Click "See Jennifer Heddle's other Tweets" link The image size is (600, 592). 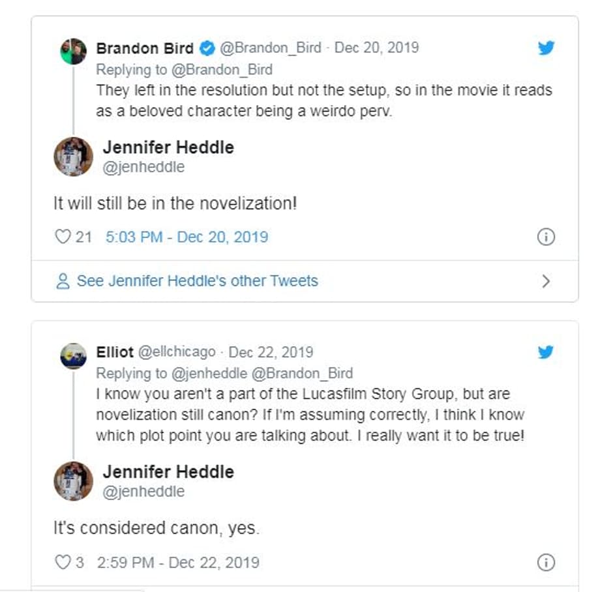click(197, 281)
